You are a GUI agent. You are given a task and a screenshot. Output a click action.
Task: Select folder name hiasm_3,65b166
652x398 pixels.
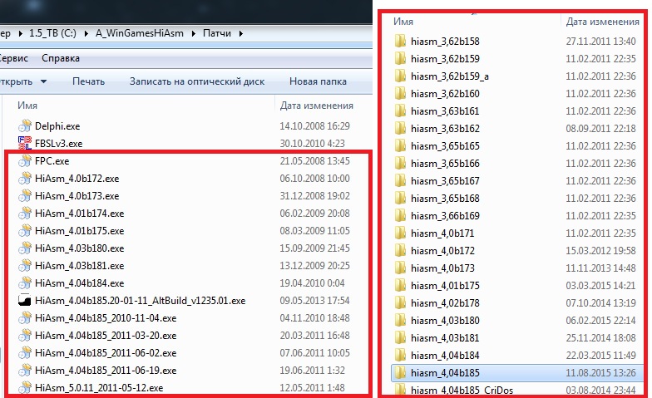point(445,163)
